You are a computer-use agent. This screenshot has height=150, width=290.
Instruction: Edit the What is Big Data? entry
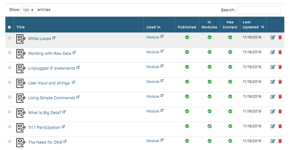pyautogui.click(x=273, y=112)
